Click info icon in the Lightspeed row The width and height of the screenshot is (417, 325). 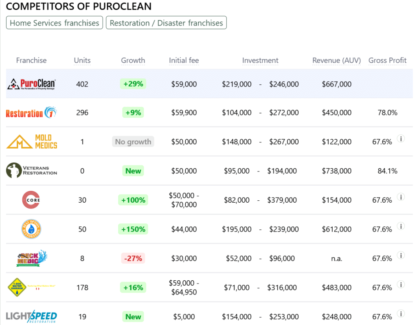pyautogui.click(x=401, y=314)
